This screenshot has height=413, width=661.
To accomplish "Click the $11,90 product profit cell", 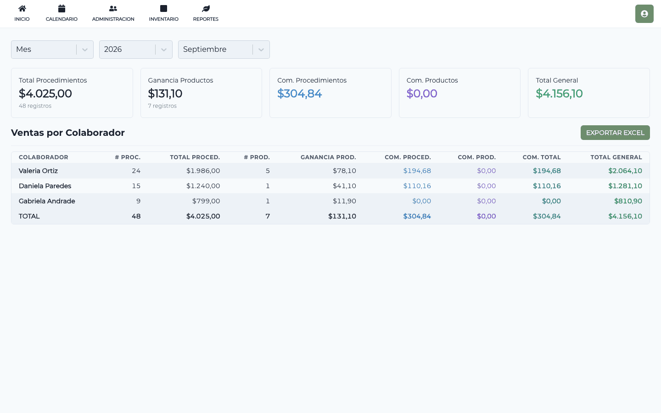I will pyautogui.click(x=344, y=201).
